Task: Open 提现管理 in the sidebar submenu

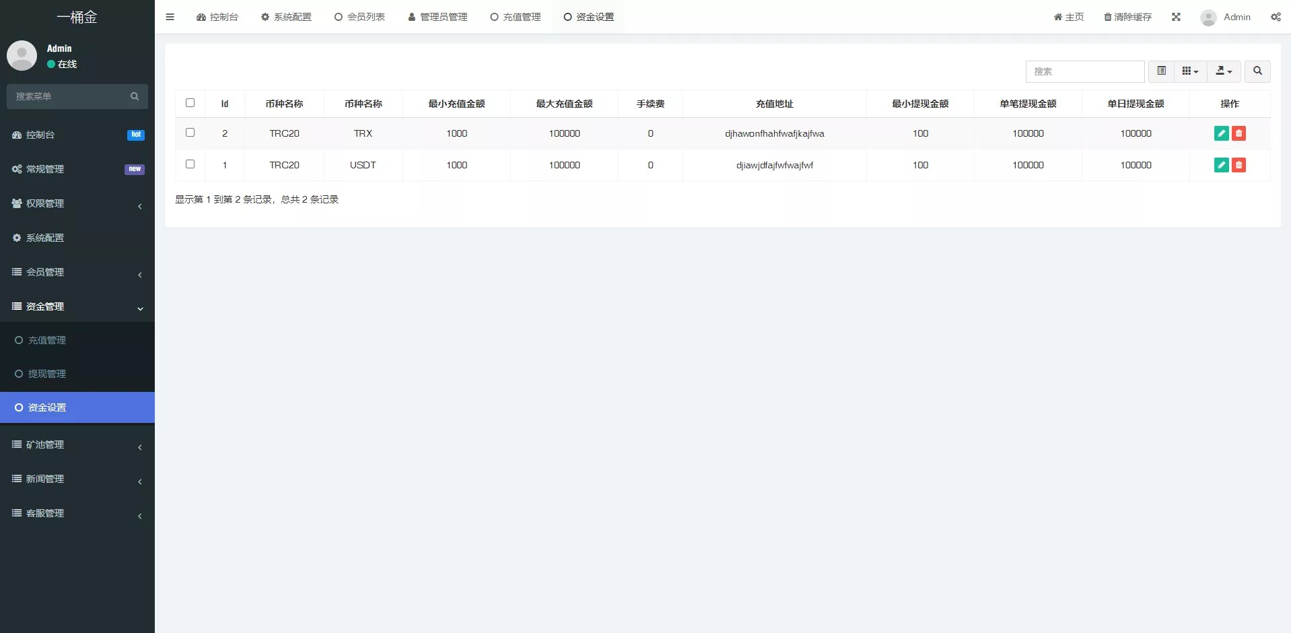Action: 47,374
